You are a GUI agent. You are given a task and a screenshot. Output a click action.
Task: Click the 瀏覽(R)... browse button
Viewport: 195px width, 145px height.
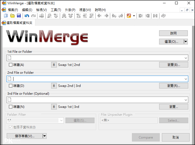174,86
